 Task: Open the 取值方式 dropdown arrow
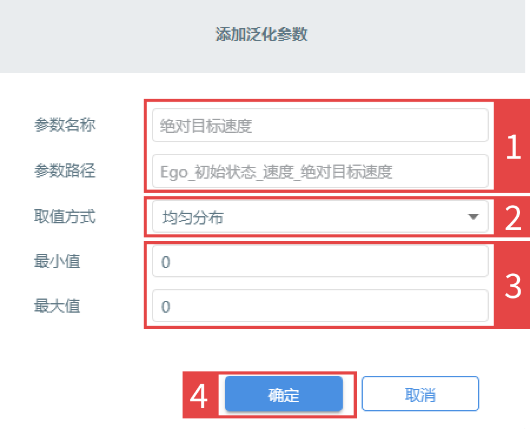[473, 216]
